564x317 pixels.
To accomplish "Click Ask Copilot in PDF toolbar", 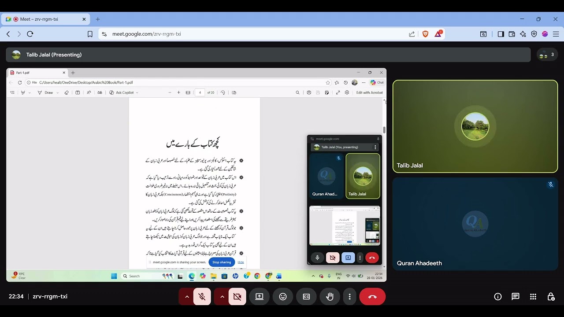I will pos(122,92).
